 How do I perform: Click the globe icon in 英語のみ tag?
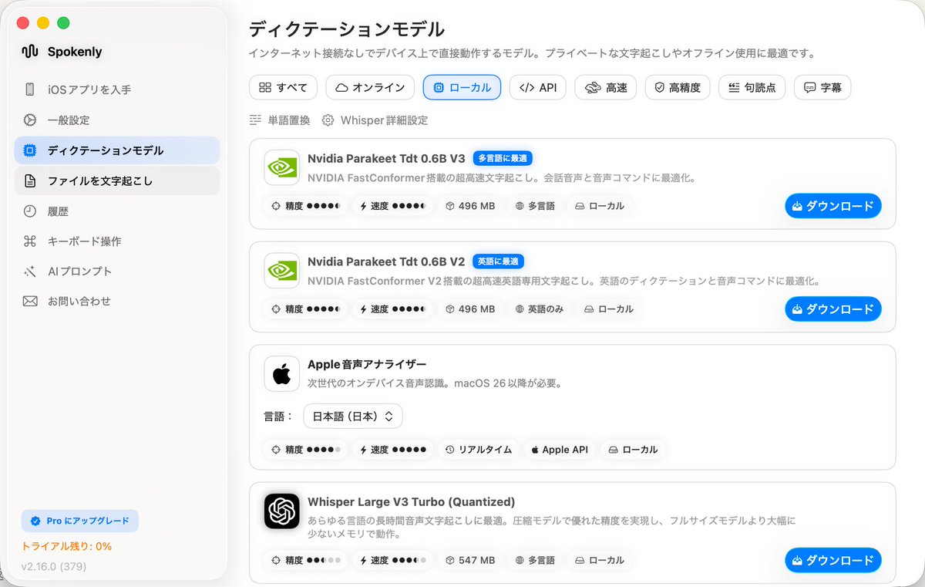pos(520,309)
